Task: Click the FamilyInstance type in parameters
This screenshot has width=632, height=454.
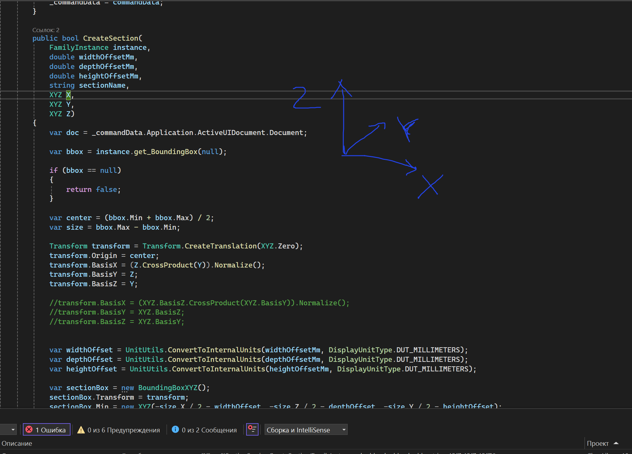Action: pyautogui.click(x=79, y=48)
